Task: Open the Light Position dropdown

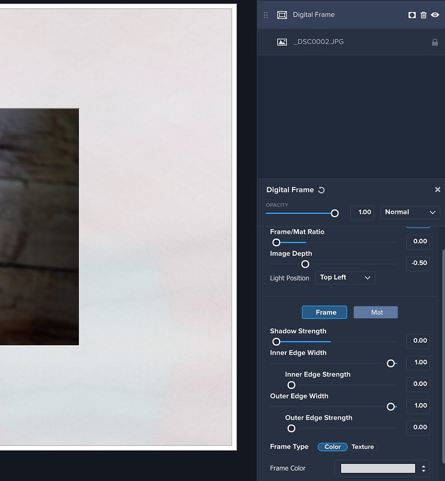Action: coord(345,278)
